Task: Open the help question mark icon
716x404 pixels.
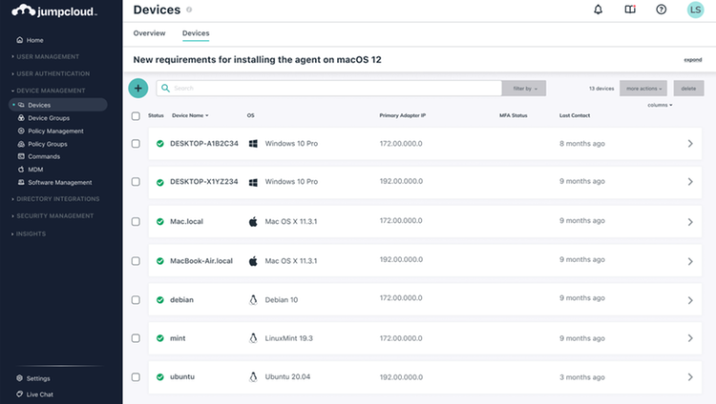Action: pyautogui.click(x=661, y=10)
